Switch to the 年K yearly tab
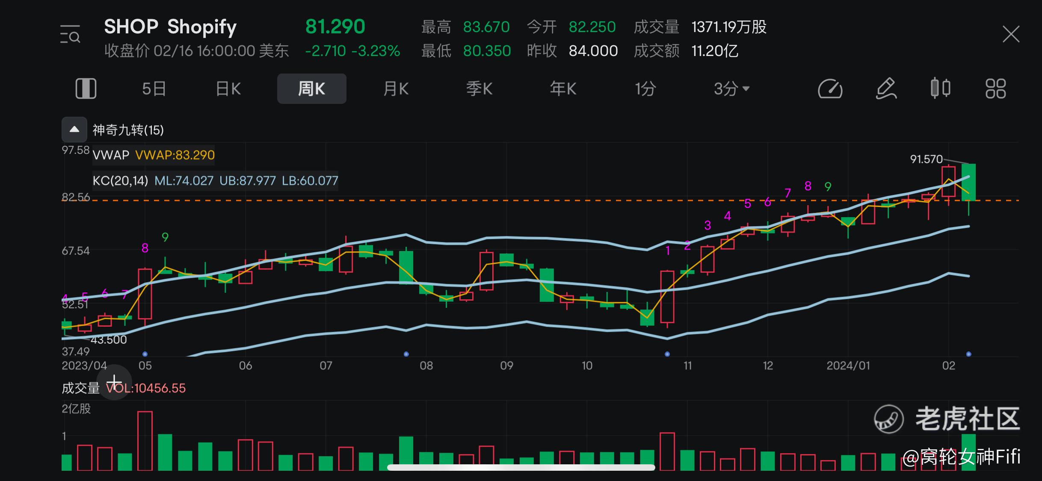This screenshot has width=1042, height=481. pos(563,89)
